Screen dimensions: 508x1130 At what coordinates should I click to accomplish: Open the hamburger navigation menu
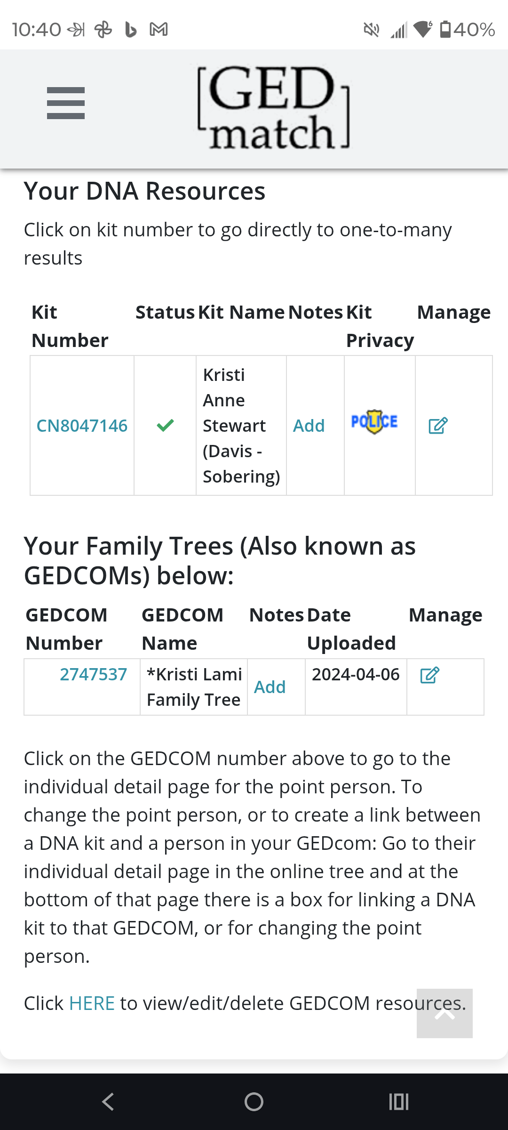(66, 103)
